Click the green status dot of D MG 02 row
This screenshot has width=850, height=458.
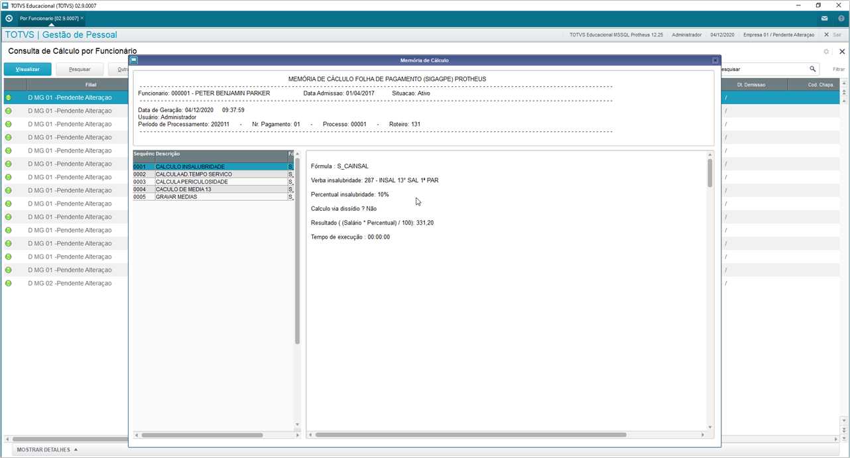9,283
